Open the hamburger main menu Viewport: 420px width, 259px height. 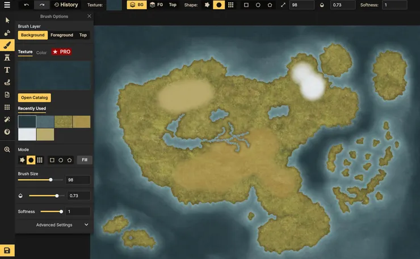[x=7, y=5]
